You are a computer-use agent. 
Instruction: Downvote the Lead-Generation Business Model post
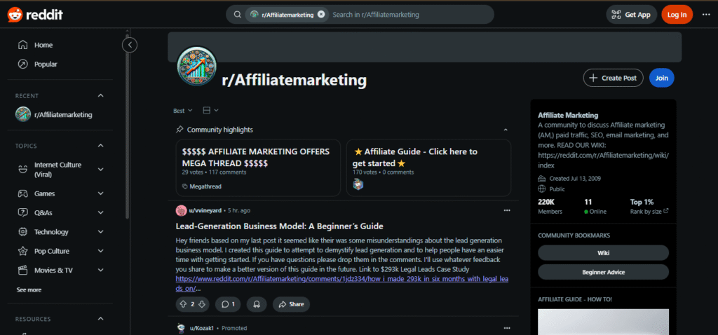click(x=202, y=304)
